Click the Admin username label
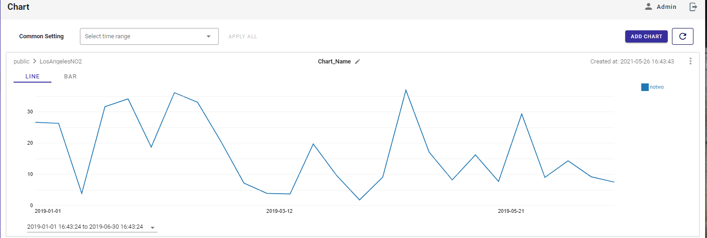This screenshot has height=238, width=707. 666,7
